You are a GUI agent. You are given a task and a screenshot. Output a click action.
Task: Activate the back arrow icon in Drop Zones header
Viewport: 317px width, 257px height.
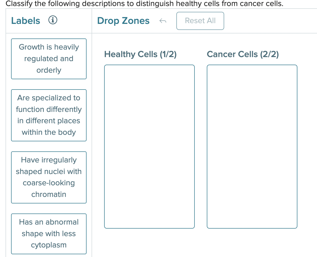click(x=163, y=21)
